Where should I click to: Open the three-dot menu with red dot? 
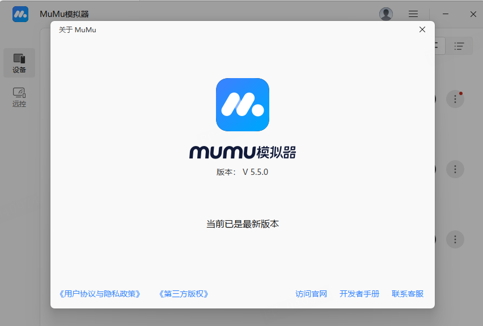(x=455, y=99)
